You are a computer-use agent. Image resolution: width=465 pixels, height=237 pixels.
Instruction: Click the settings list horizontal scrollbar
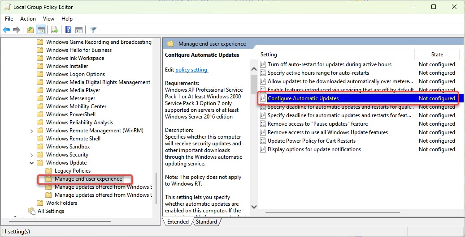point(332,212)
